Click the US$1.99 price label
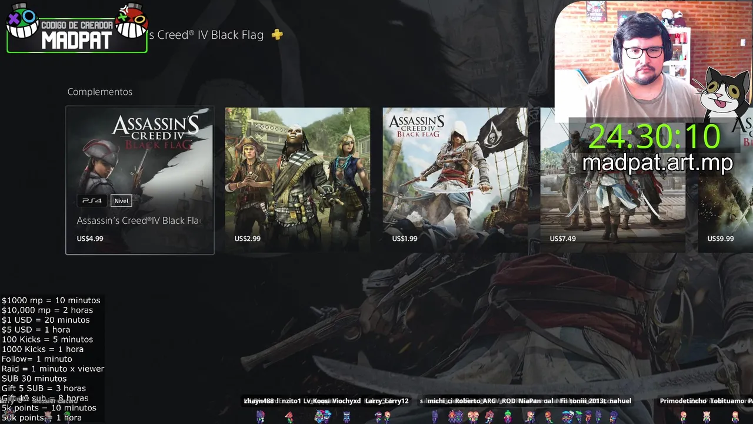The image size is (753, 424). tap(405, 238)
